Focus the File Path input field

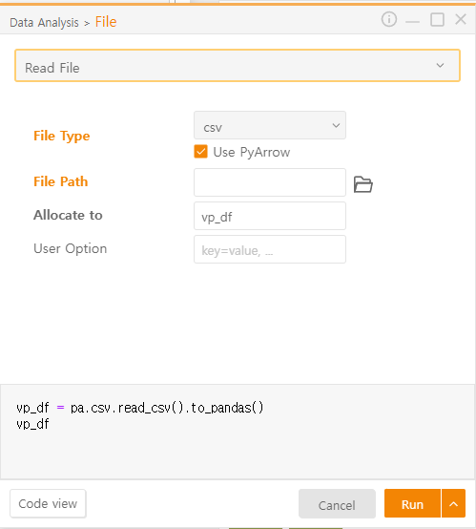[270, 182]
